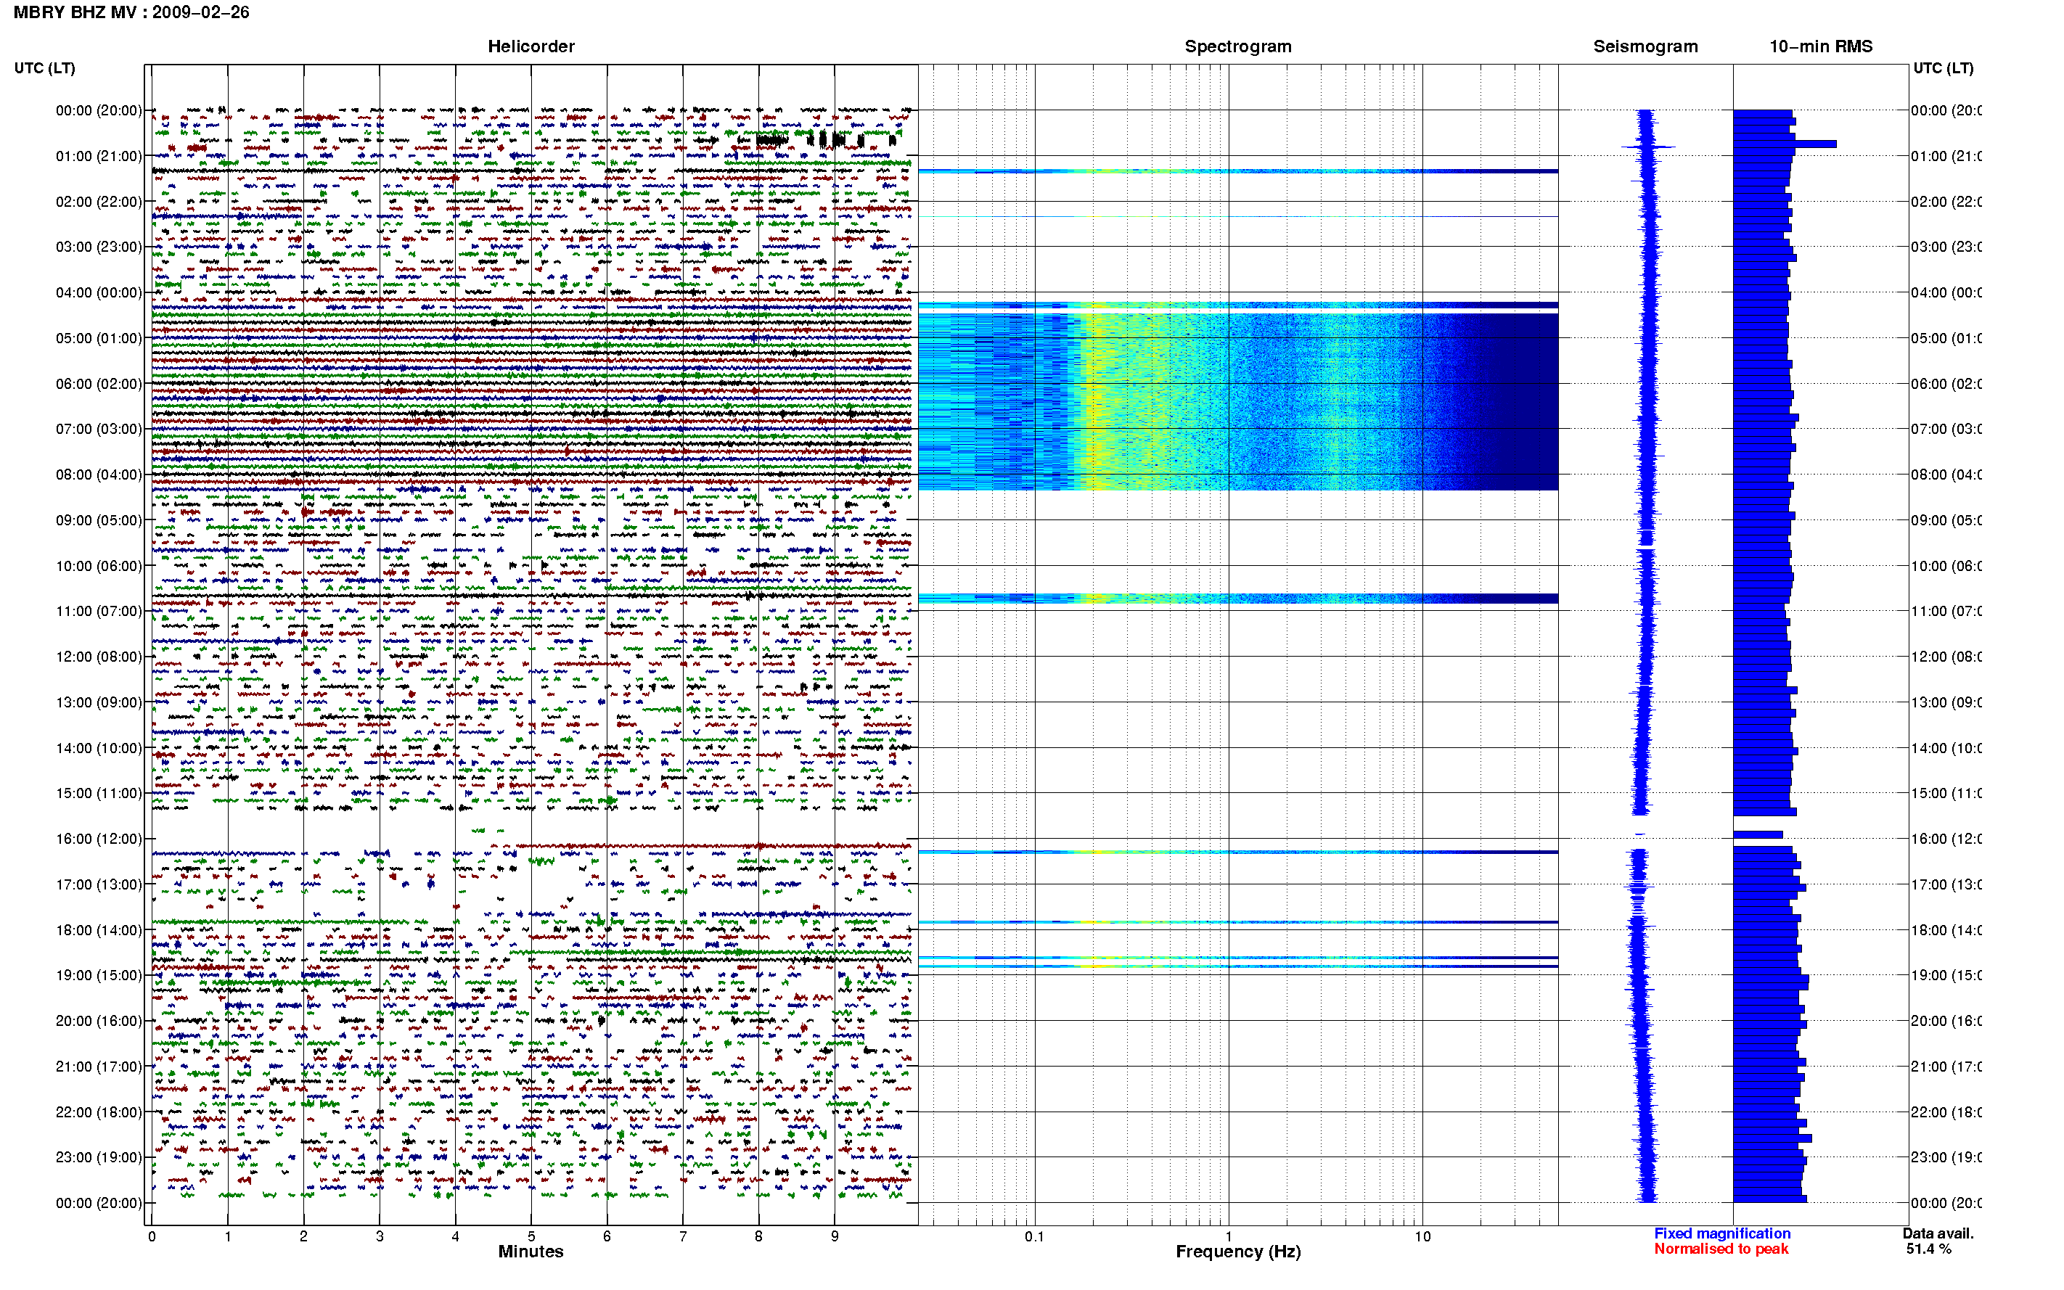Click the left '01:00 (21:00)' time label
Viewport: 2064px width, 1290px height.
[99, 156]
